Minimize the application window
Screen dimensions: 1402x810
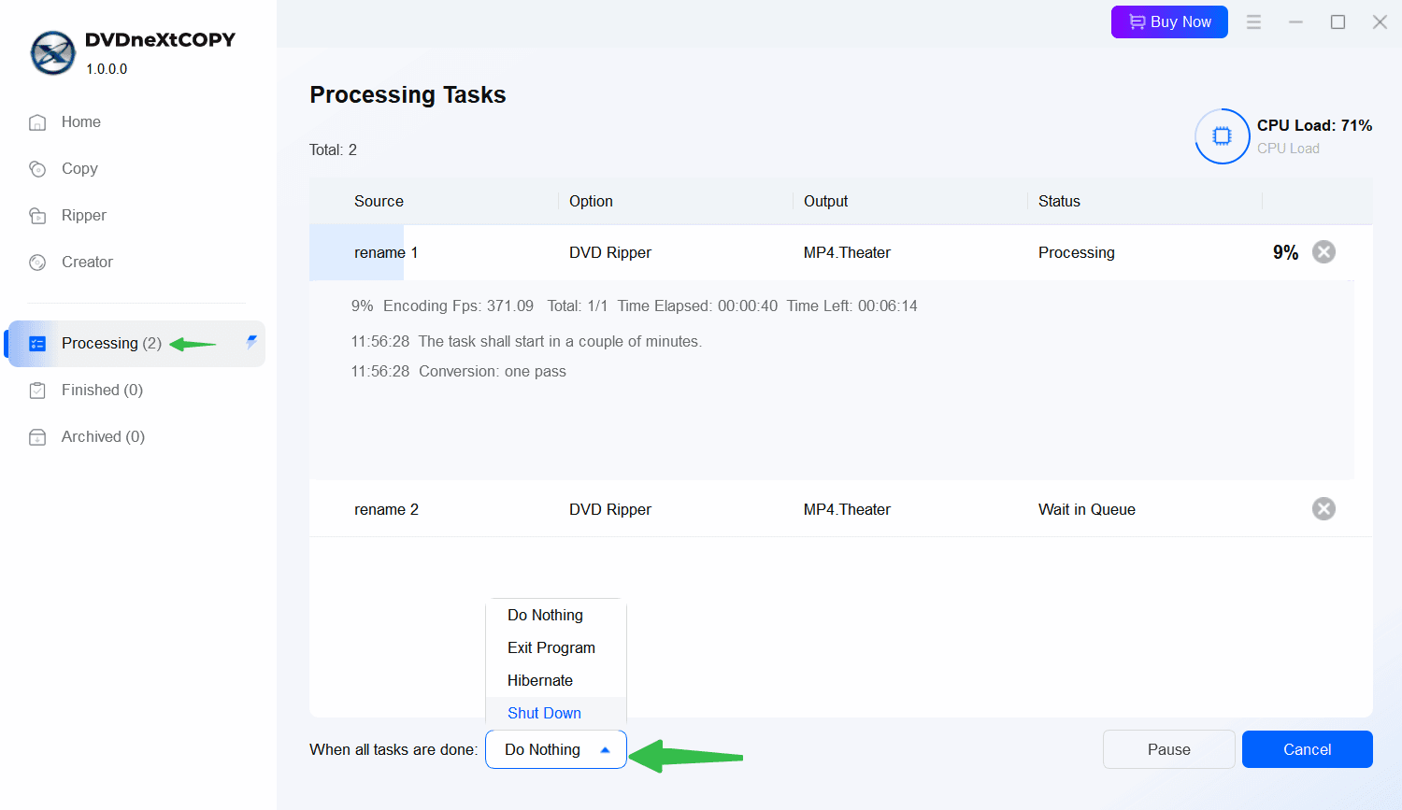1295,21
